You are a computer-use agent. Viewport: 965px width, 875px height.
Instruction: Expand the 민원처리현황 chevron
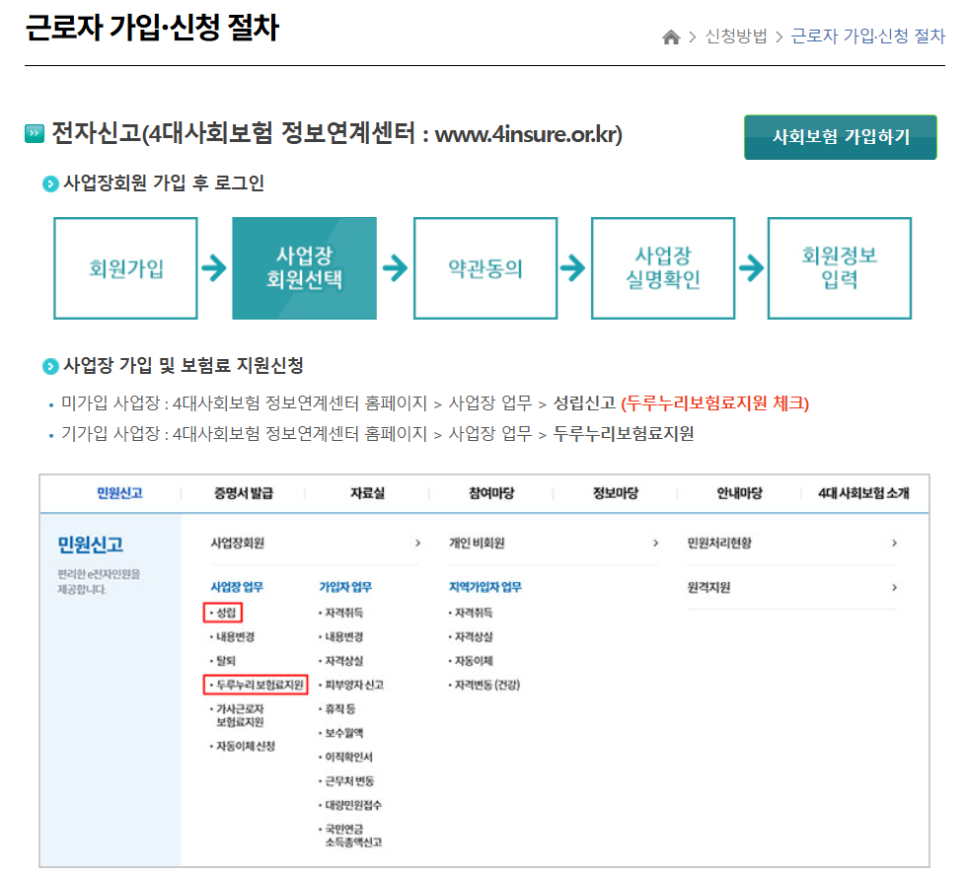894,543
